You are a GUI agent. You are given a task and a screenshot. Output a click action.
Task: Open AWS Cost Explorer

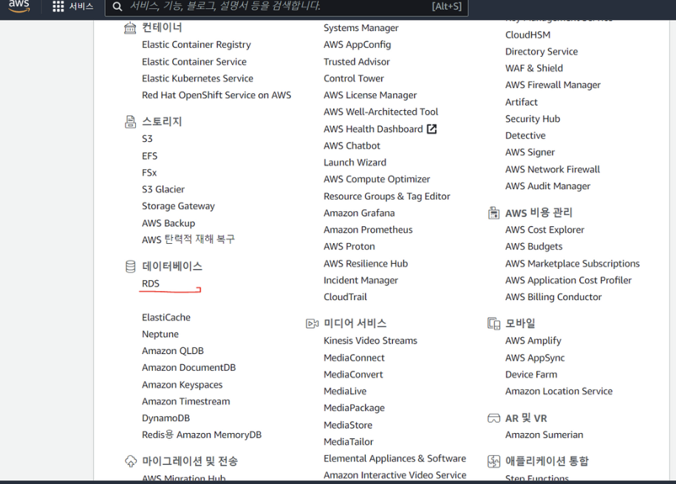544,230
